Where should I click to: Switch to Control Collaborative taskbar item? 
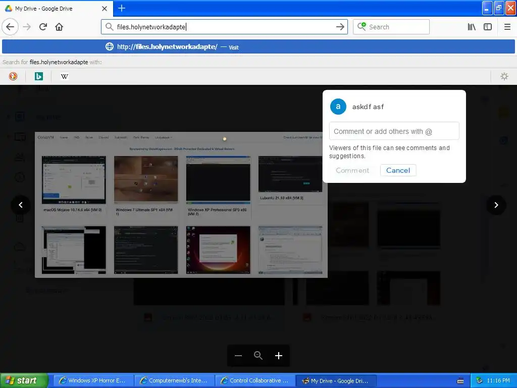coord(255,380)
